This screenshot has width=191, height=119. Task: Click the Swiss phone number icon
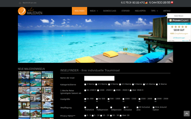pos(150,3)
